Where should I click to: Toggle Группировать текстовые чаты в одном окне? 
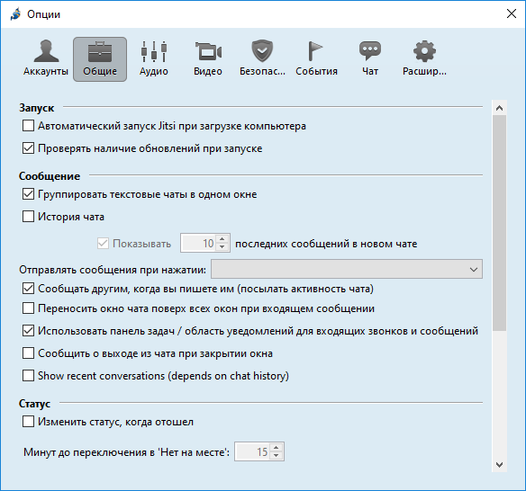[x=28, y=194]
